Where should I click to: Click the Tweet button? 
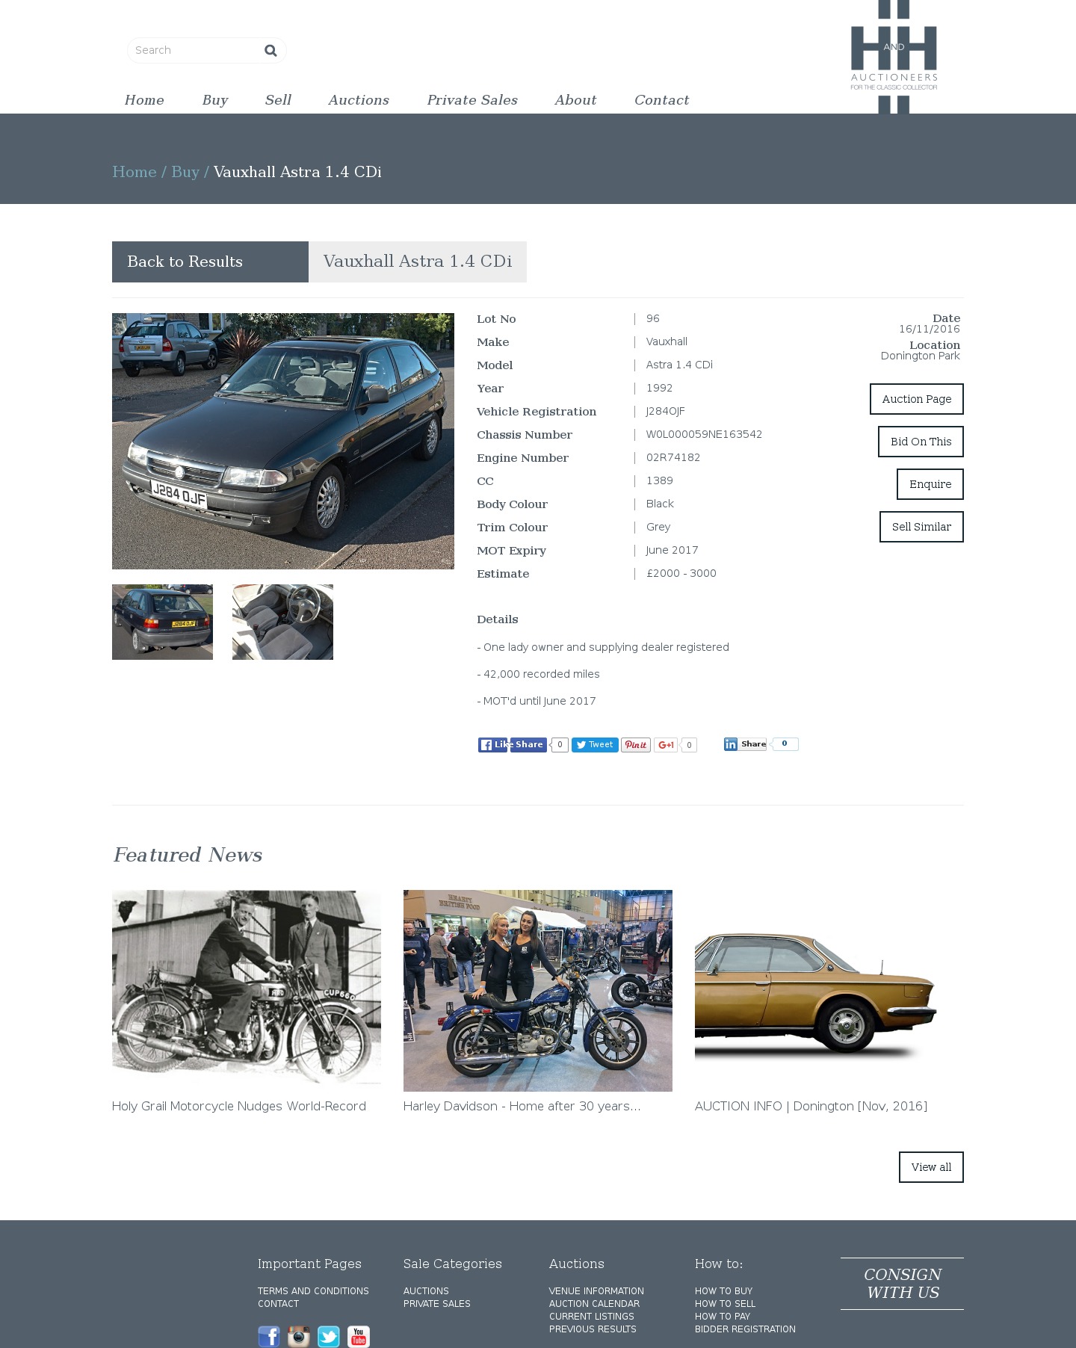coord(595,745)
